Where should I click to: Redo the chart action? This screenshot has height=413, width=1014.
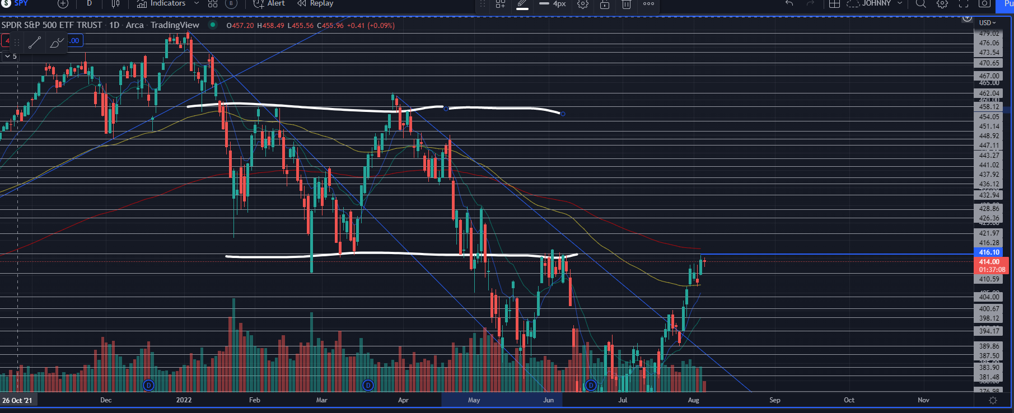[x=810, y=3]
